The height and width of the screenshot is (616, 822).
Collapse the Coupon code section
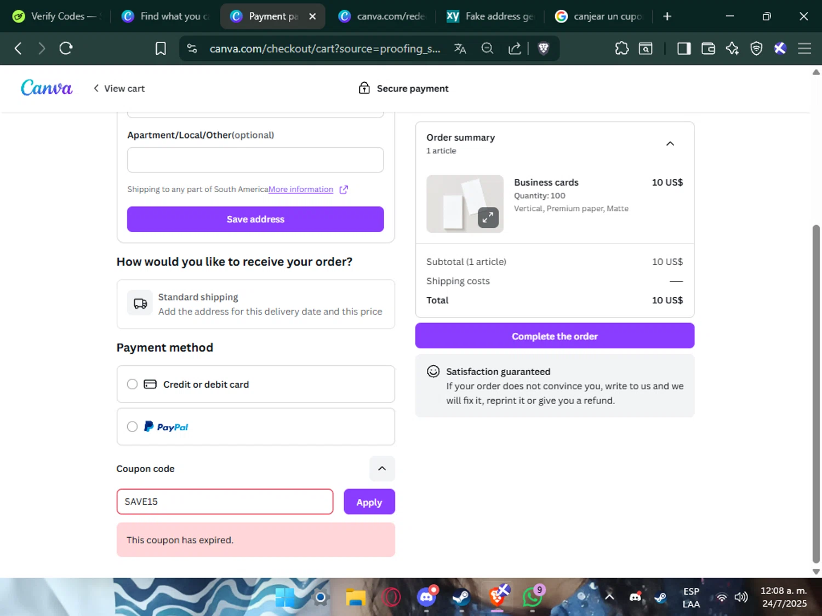tap(382, 469)
